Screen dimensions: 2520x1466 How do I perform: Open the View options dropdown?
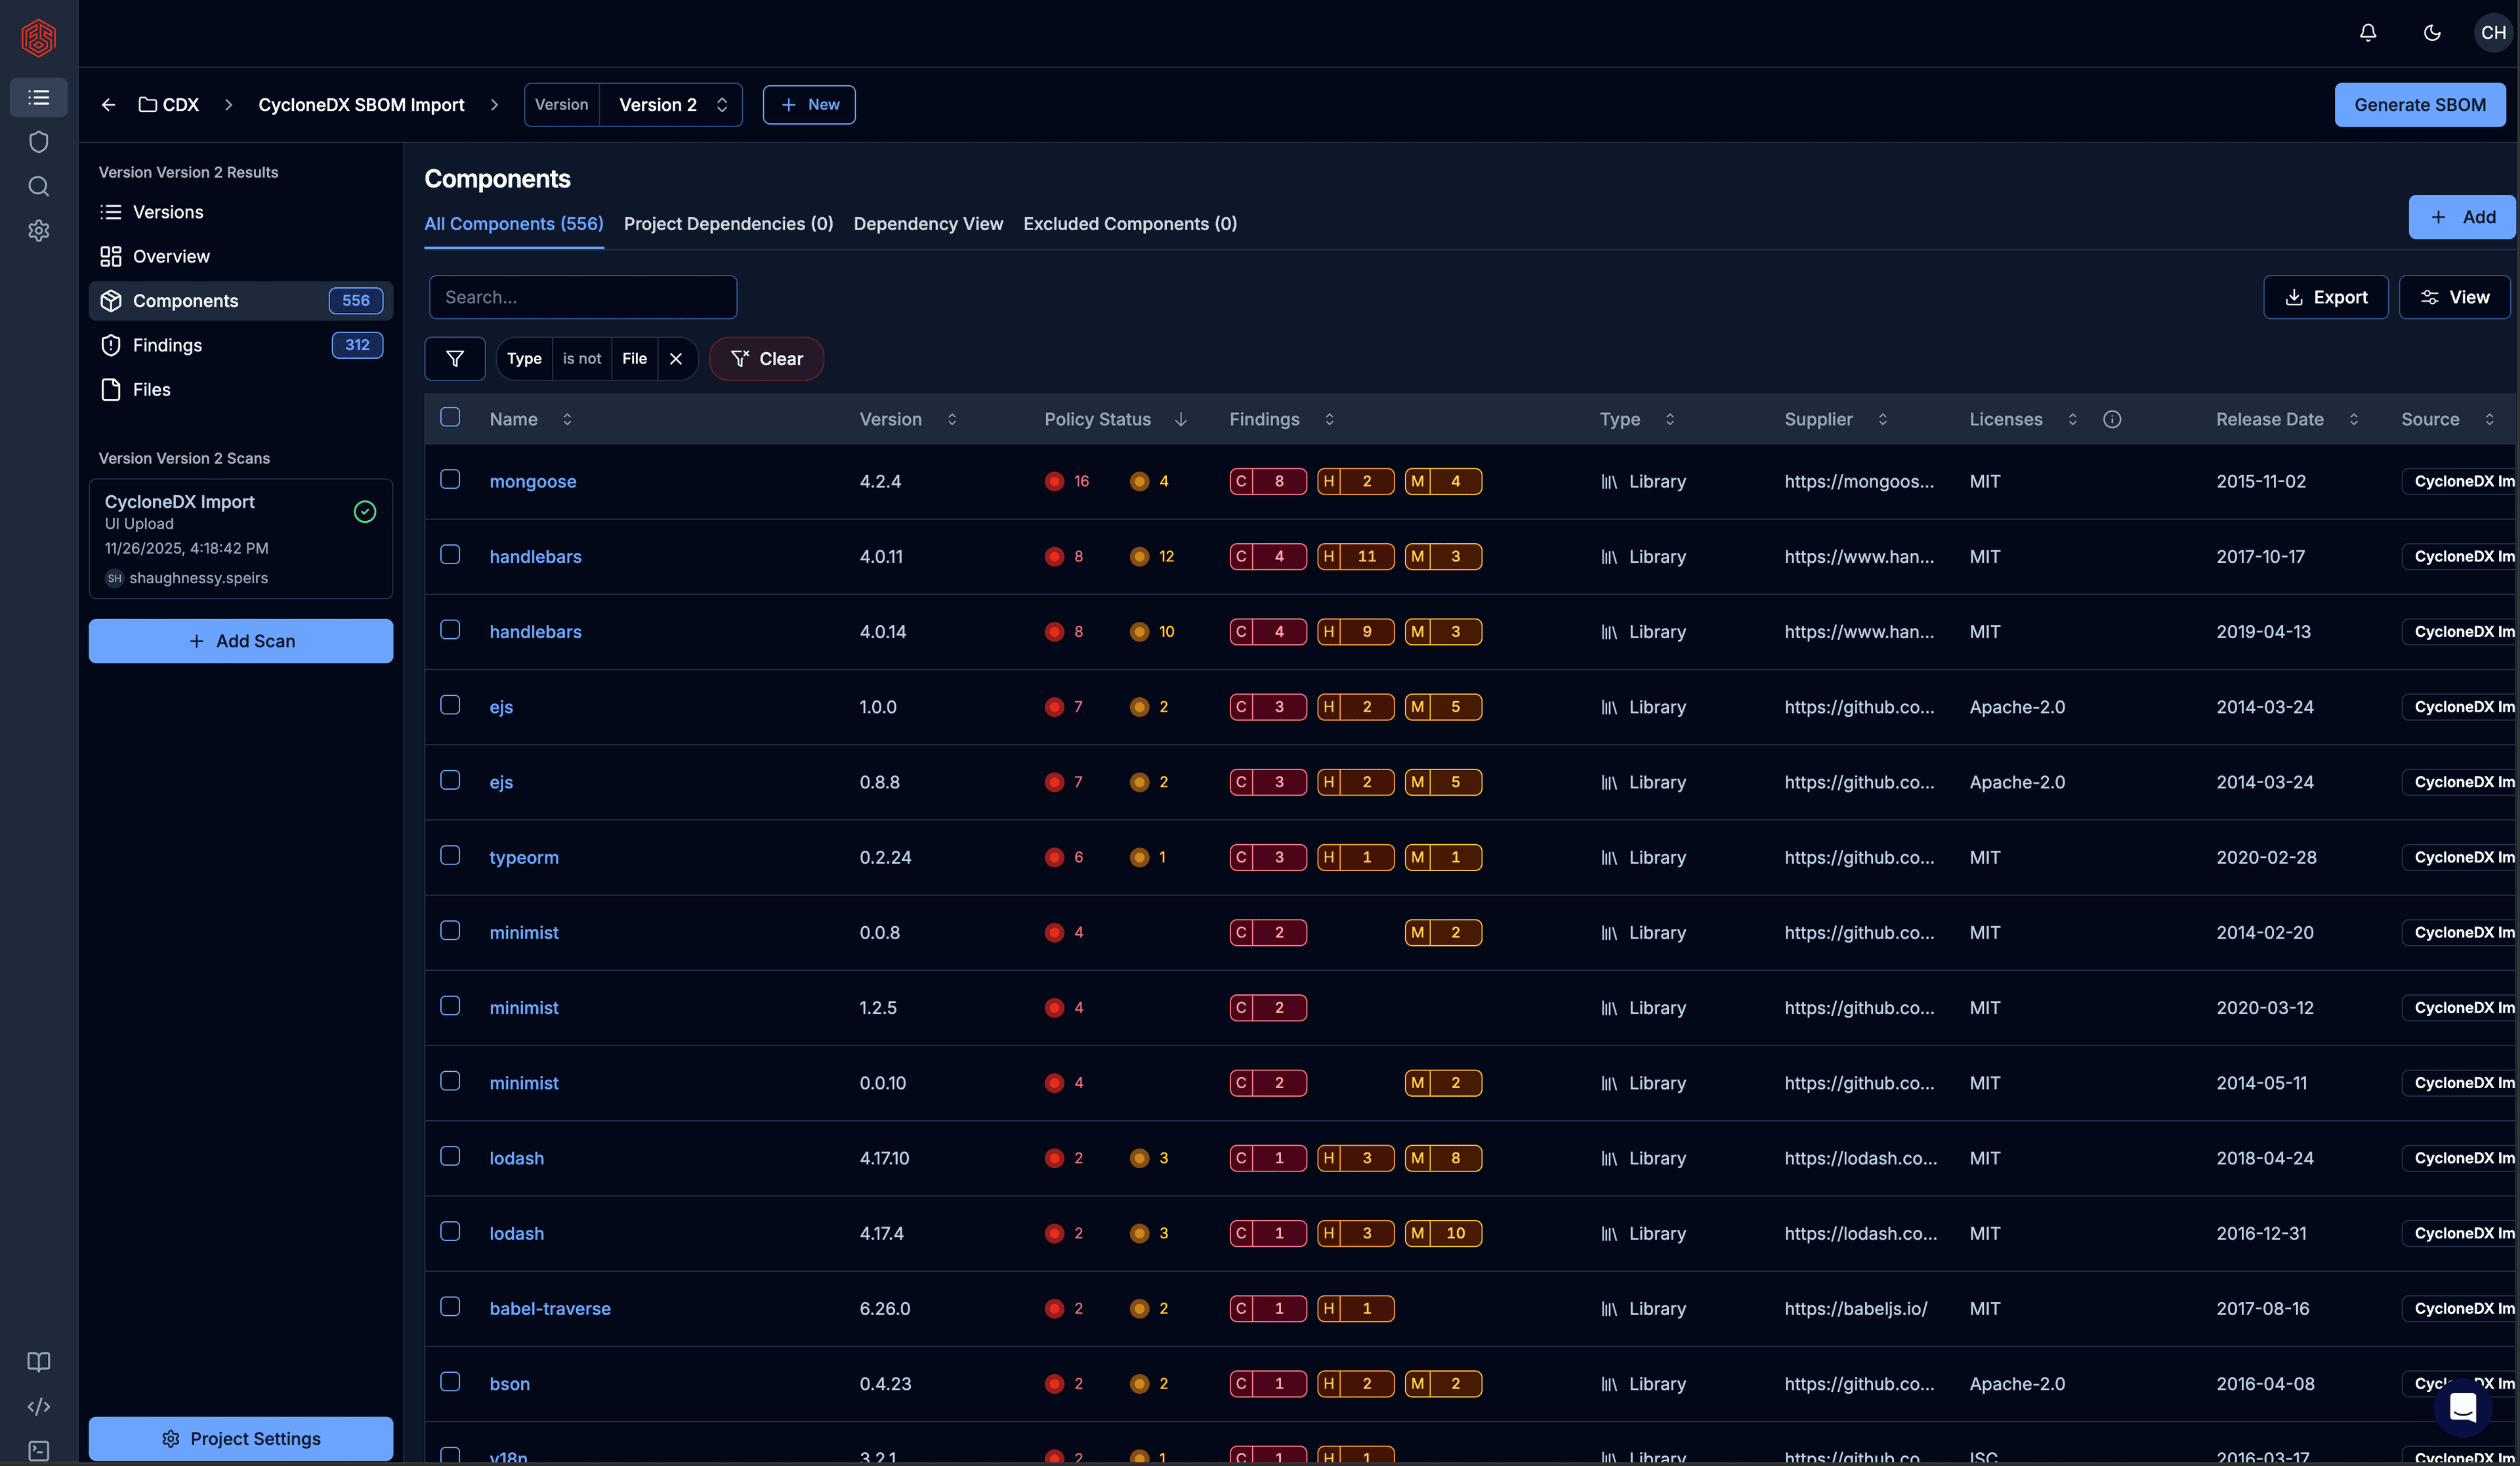pyautogui.click(x=2454, y=298)
